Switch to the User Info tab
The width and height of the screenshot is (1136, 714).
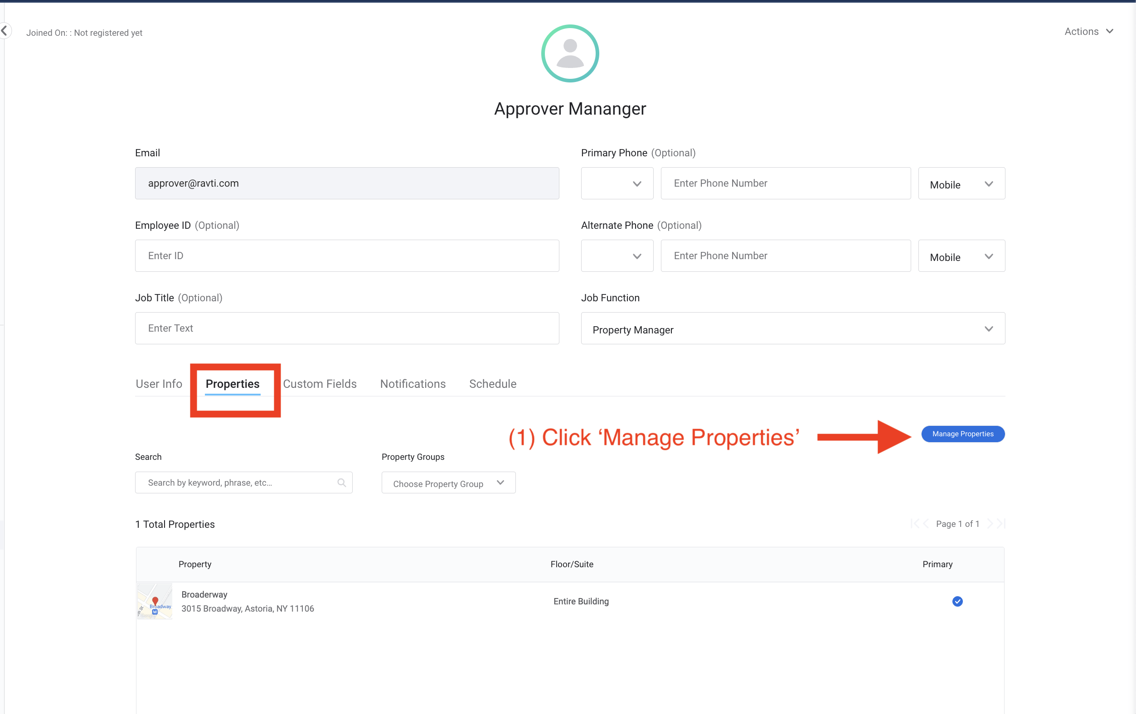159,384
